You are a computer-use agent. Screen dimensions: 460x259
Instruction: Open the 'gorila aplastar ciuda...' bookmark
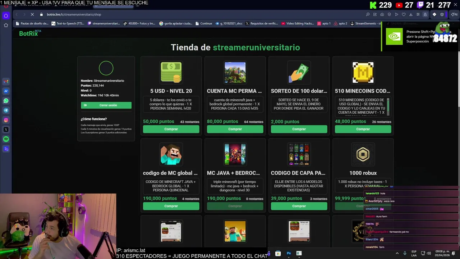click(x=176, y=23)
